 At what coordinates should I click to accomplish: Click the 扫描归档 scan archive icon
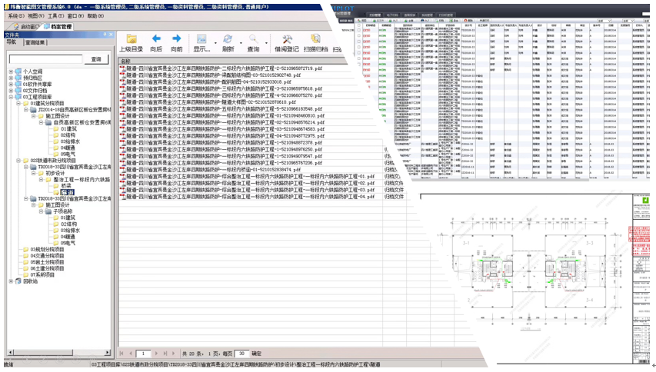[x=315, y=40]
